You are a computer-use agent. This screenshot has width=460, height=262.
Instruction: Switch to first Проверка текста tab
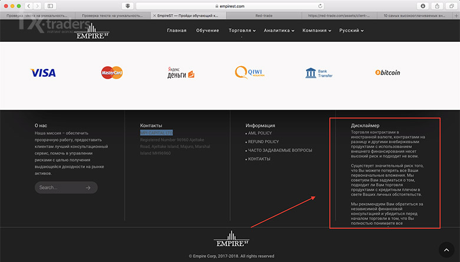pyautogui.click(x=37, y=15)
